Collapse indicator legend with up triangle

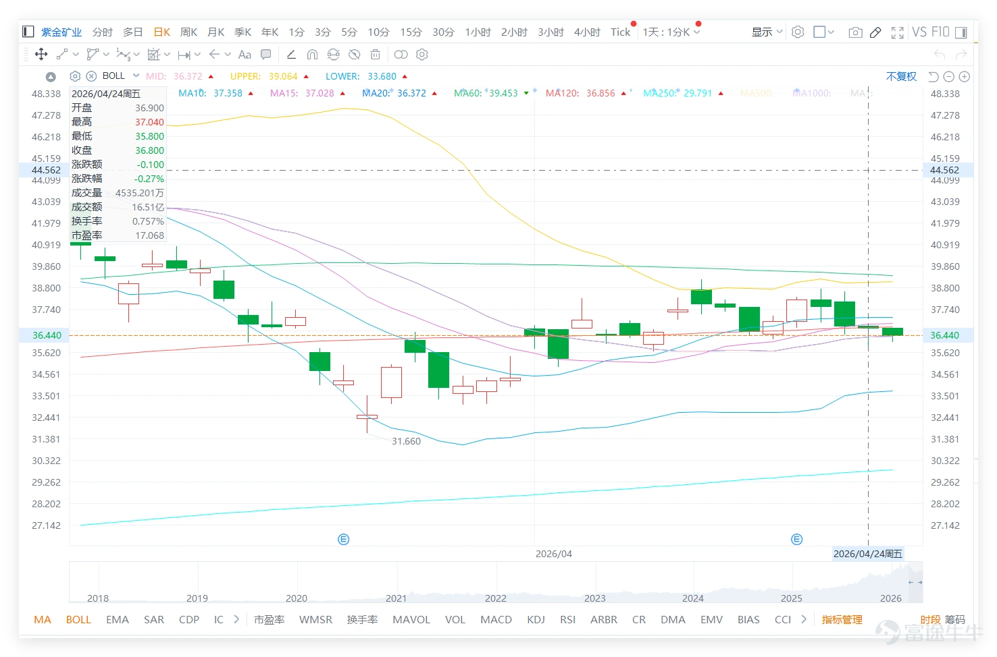(51, 76)
